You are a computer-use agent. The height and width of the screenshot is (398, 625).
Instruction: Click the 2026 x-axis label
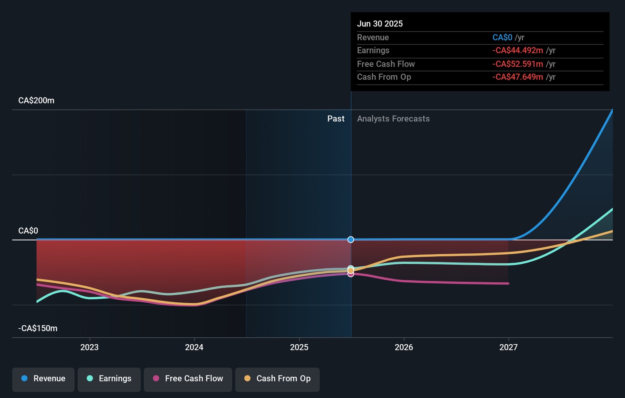404,347
